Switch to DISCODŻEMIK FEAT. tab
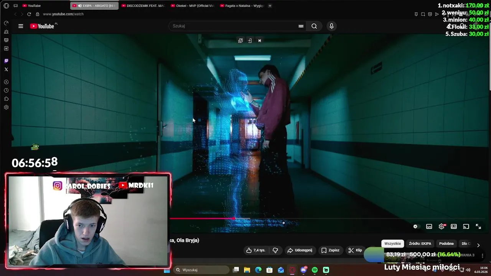 click(x=143, y=6)
